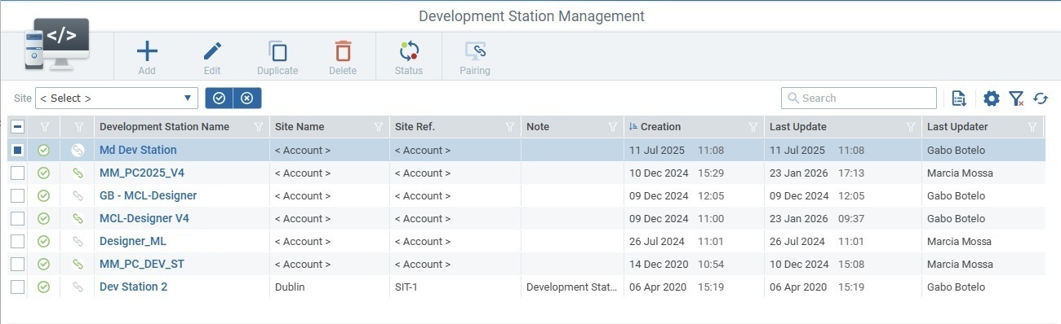Viewport: 1061px width, 324px height.
Task: Click pairing link icon for MCL-Designer V4
Action: (78, 218)
